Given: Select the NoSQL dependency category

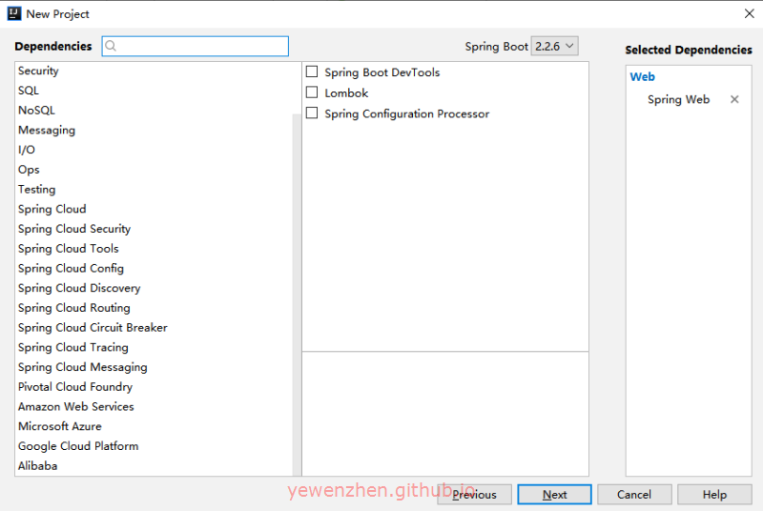Looking at the screenshot, I should click(x=36, y=111).
